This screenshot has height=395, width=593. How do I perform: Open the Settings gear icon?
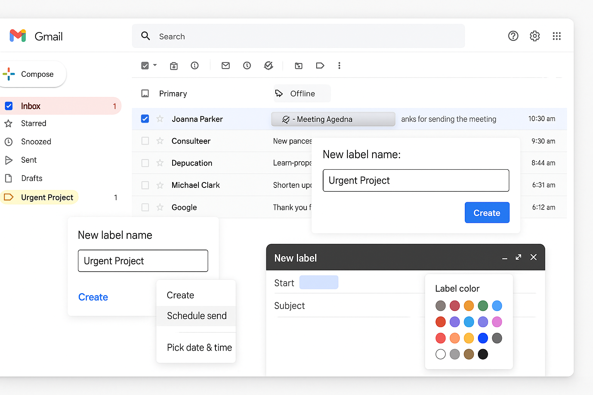[535, 36]
